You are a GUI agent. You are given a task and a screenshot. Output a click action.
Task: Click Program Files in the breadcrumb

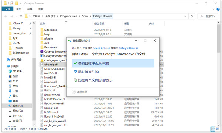point(68,16)
